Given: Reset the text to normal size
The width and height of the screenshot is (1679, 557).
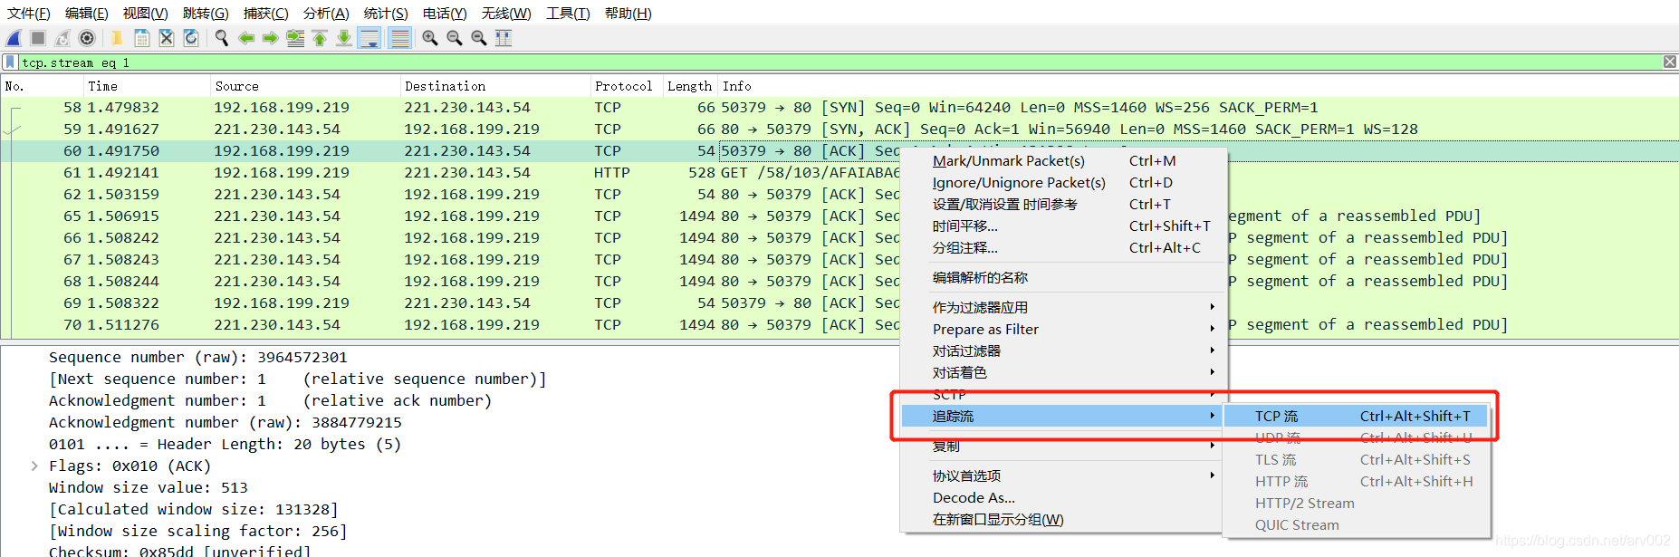Looking at the screenshot, I should coord(479,38).
